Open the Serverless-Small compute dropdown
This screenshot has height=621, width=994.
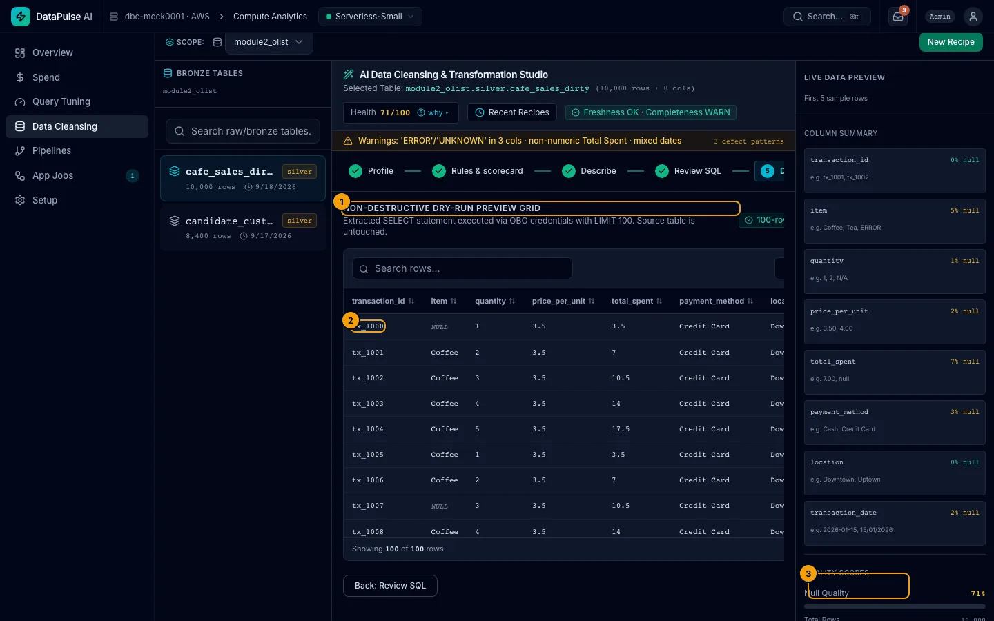[370, 17]
